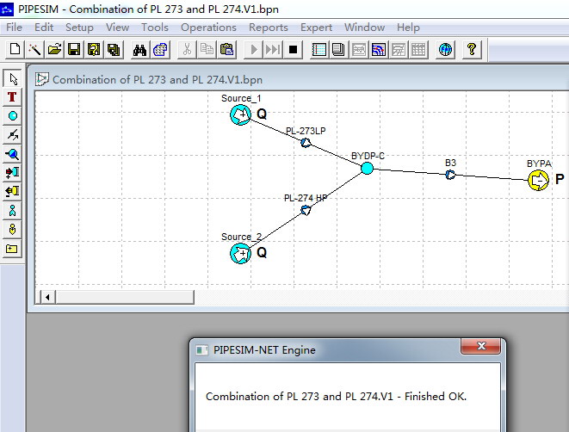Open the Edit menu
The image size is (569, 432).
[44, 28]
